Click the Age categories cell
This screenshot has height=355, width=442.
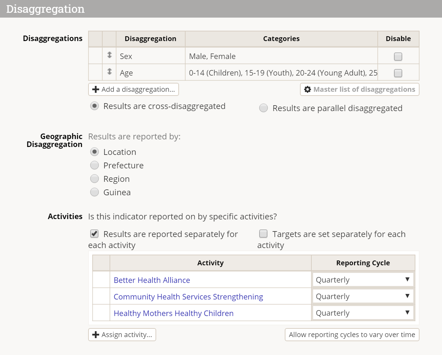tap(281, 73)
